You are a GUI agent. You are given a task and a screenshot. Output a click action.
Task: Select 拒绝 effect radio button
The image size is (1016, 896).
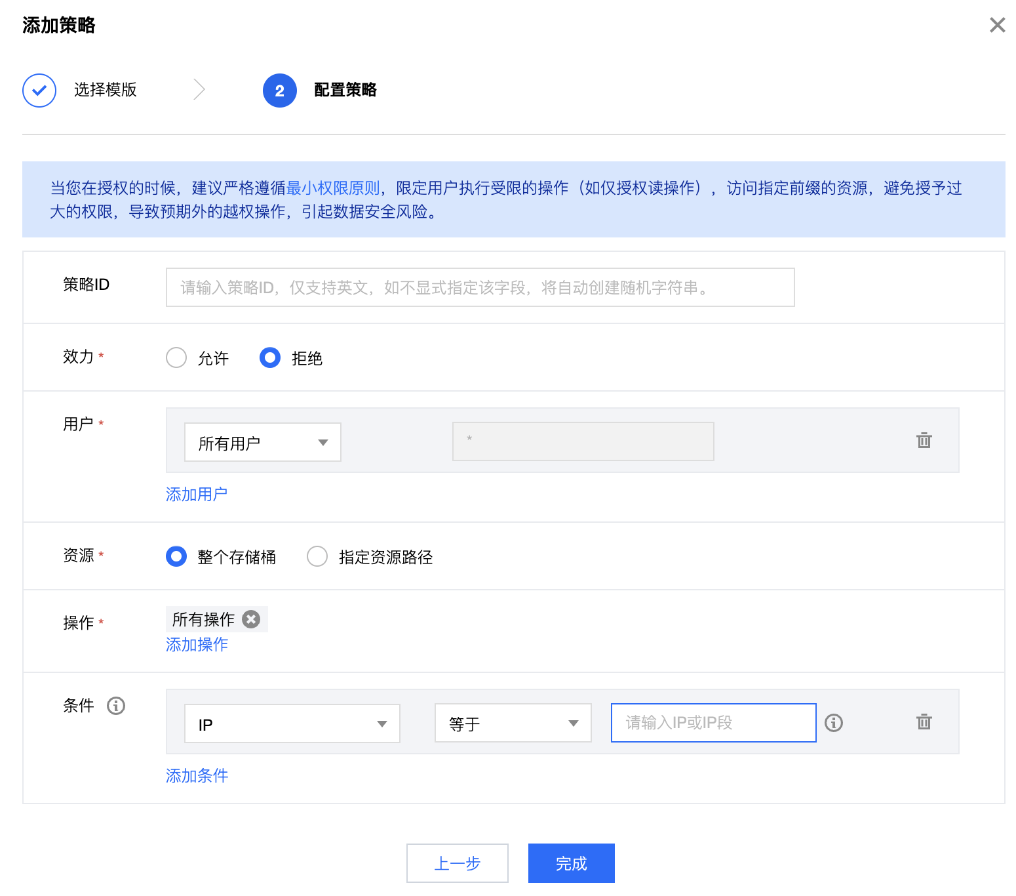click(x=270, y=357)
